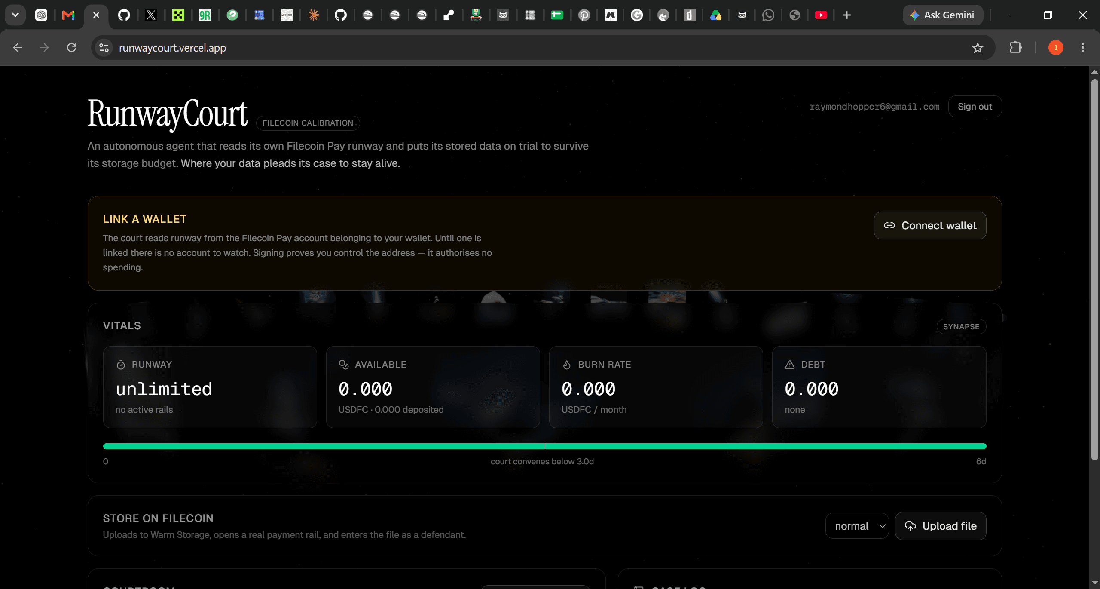
Task: Click the STORE ON FILECOIN heading
Action: [x=158, y=518]
